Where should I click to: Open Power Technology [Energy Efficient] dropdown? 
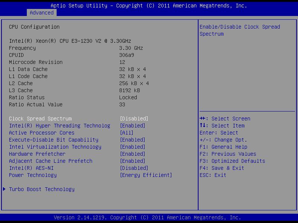[146, 175]
